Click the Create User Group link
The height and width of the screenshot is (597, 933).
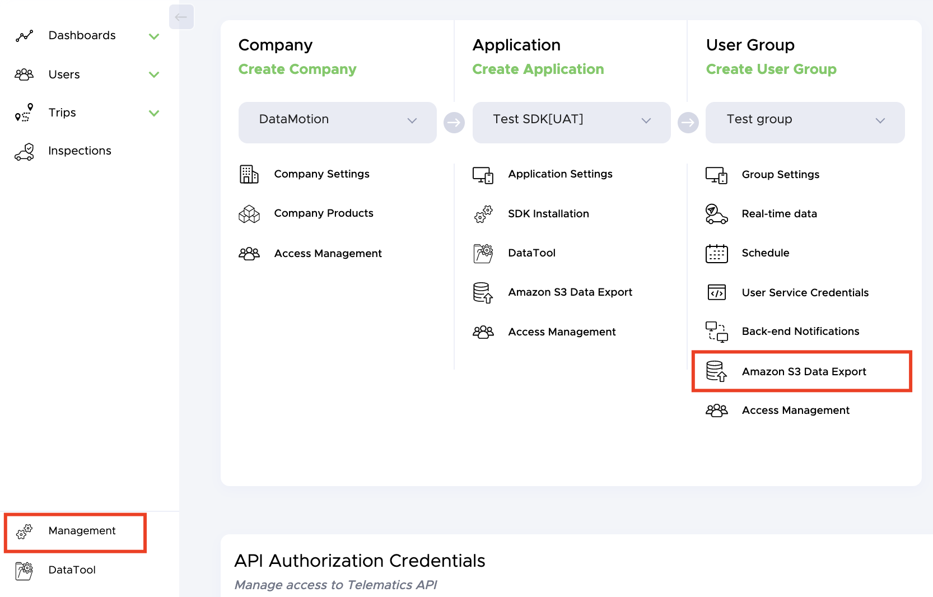click(x=771, y=69)
